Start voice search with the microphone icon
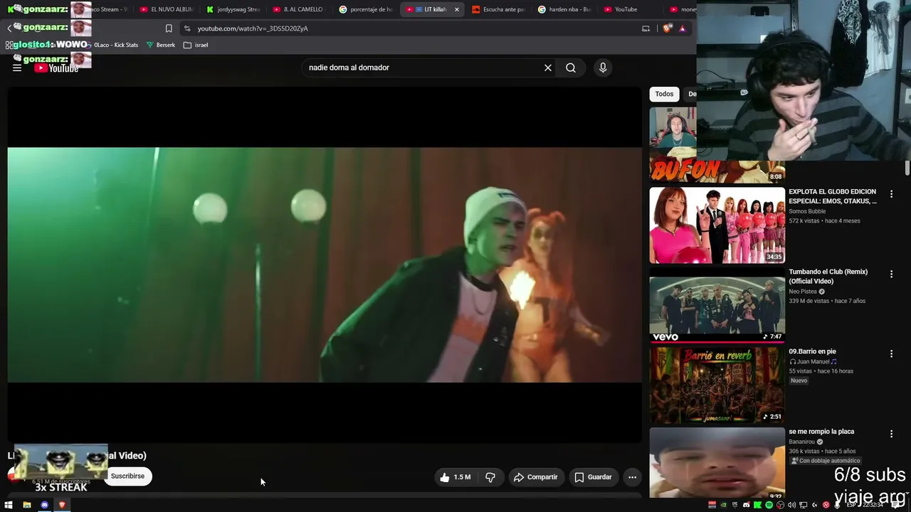The height and width of the screenshot is (512, 911). 603,68
